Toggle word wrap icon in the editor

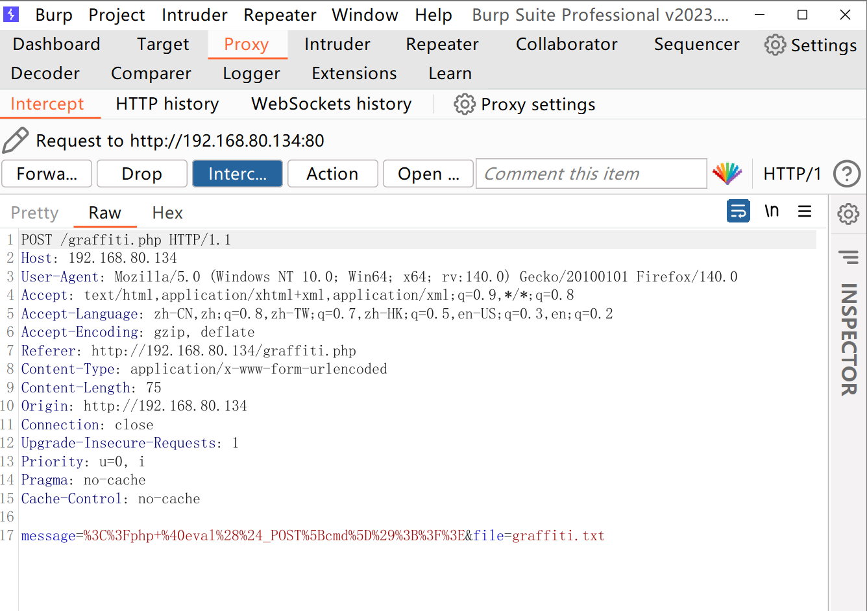click(x=739, y=211)
